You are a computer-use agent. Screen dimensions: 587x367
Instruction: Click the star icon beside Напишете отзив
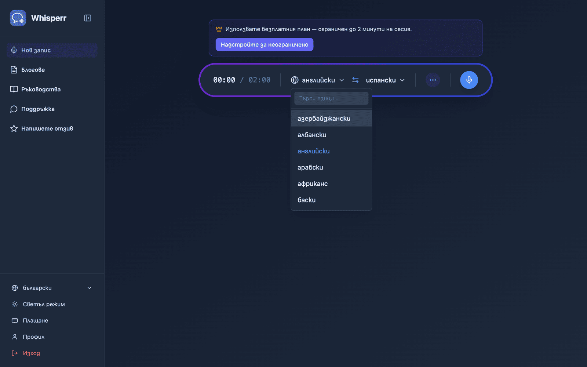tap(14, 128)
